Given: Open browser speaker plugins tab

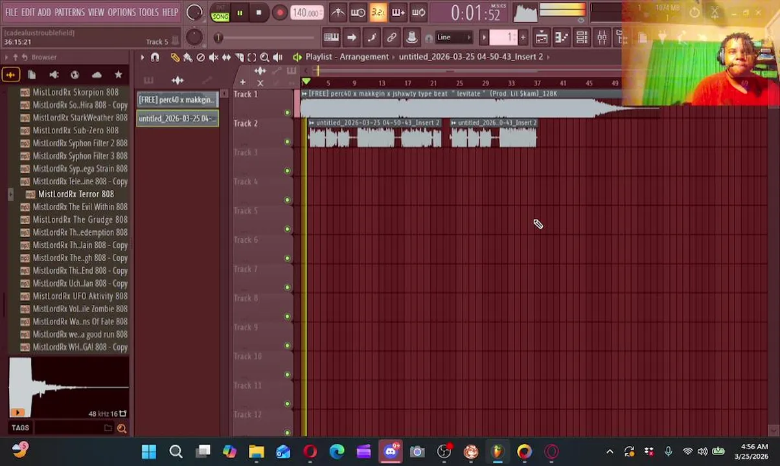Looking at the screenshot, I should pos(54,75).
